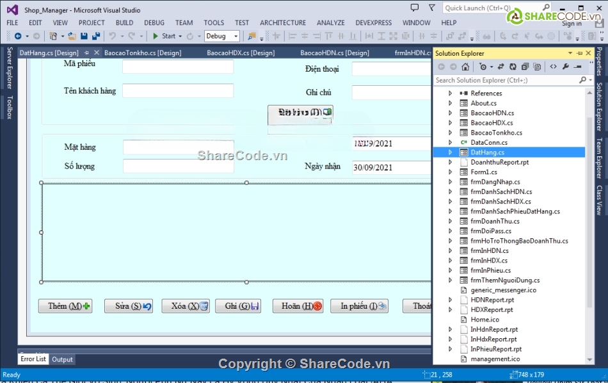
Task: Click the account avatar icon beside Sign in
Action: [x=599, y=24]
